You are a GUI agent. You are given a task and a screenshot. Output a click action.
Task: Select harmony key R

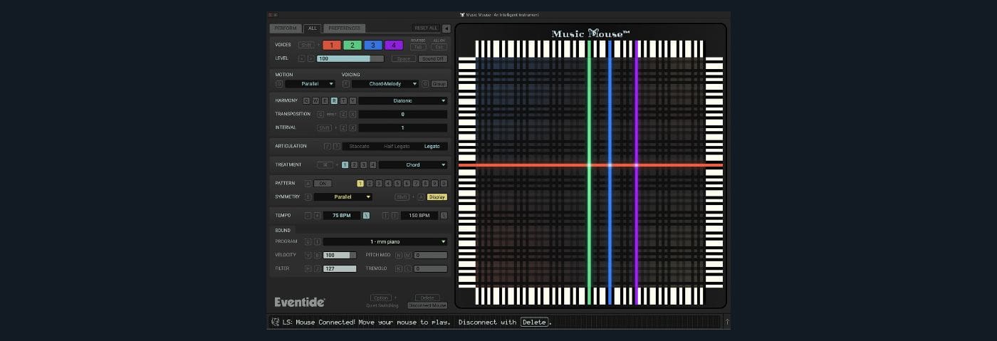pyautogui.click(x=334, y=101)
